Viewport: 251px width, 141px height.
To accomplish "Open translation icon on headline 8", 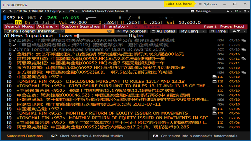I will tap(244, 72).
